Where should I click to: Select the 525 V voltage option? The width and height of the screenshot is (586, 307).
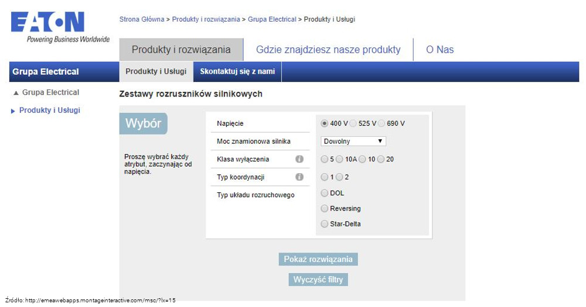coord(353,123)
